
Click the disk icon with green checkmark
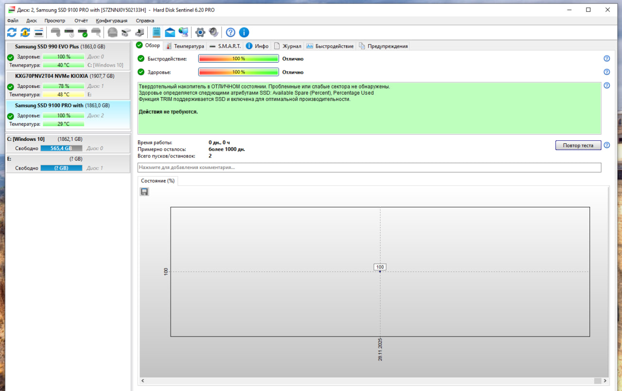[x=83, y=33]
